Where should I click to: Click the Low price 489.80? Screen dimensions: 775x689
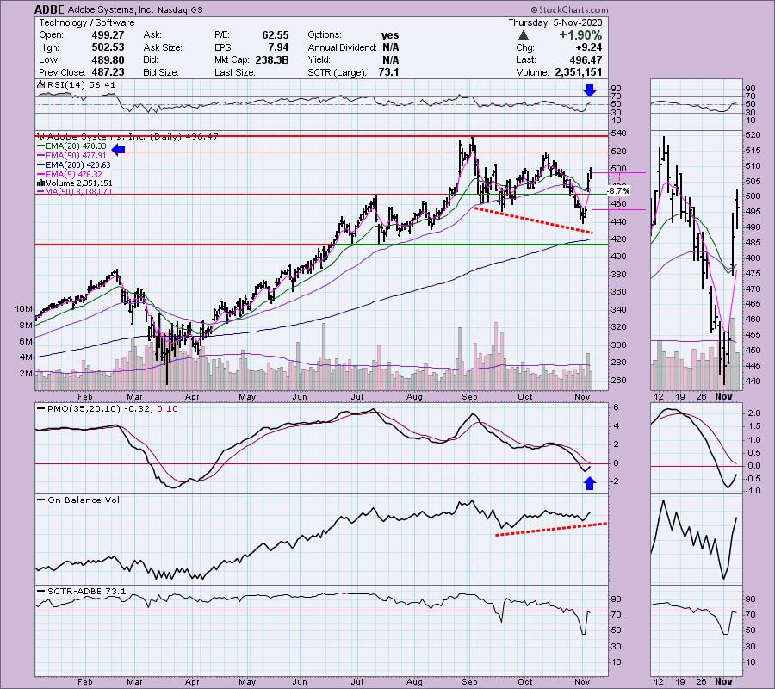coord(108,59)
